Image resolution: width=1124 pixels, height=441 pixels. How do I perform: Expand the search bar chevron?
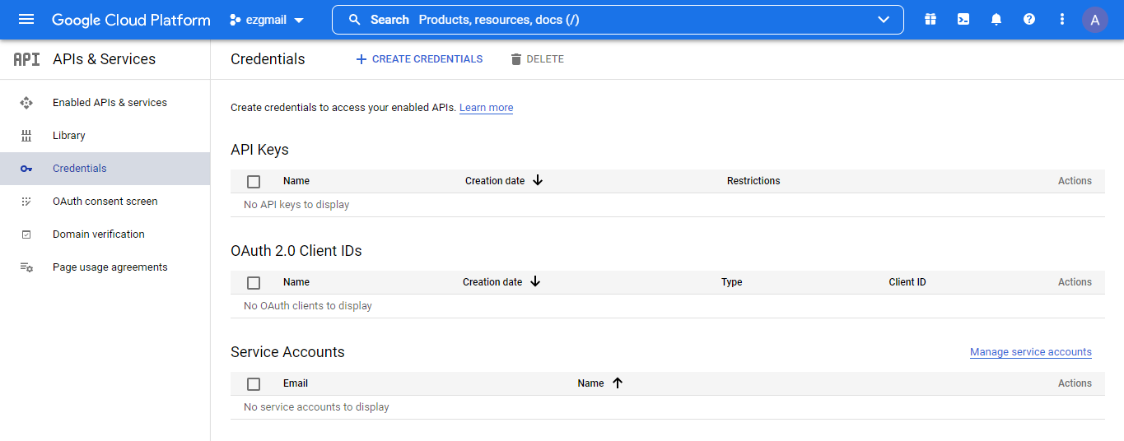(x=884, y=20)
